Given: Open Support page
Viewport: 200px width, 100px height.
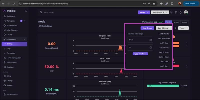Looking at the screenshot, I should 9,85.
